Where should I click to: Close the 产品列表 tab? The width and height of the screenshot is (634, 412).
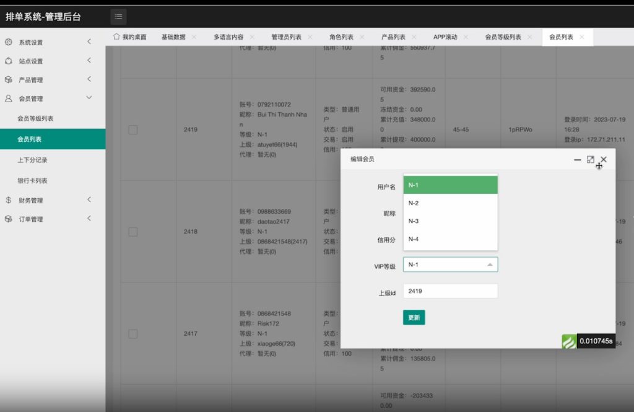[x=414, y=37]
